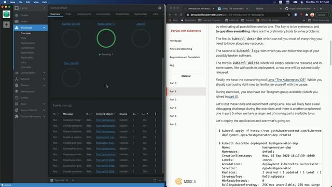Open row menu for first event row
The width and height of the screenshot is (332, 187).
(156, 120)
